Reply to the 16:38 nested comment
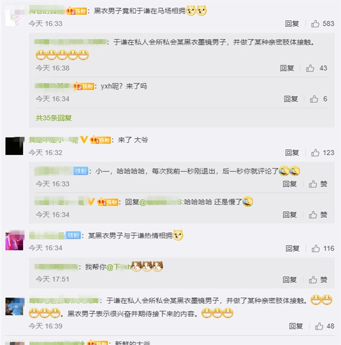This screenshot has height=345, width=341. tap(287, 68)
